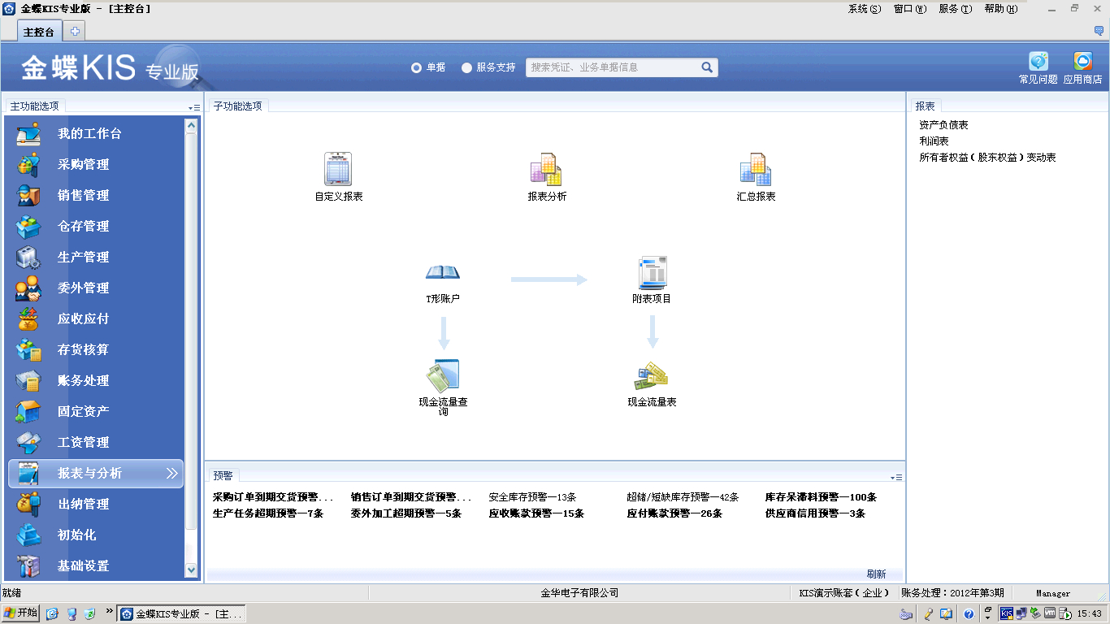Open 应用商店 icon
1110x624 pixels.
point(1083,62)
